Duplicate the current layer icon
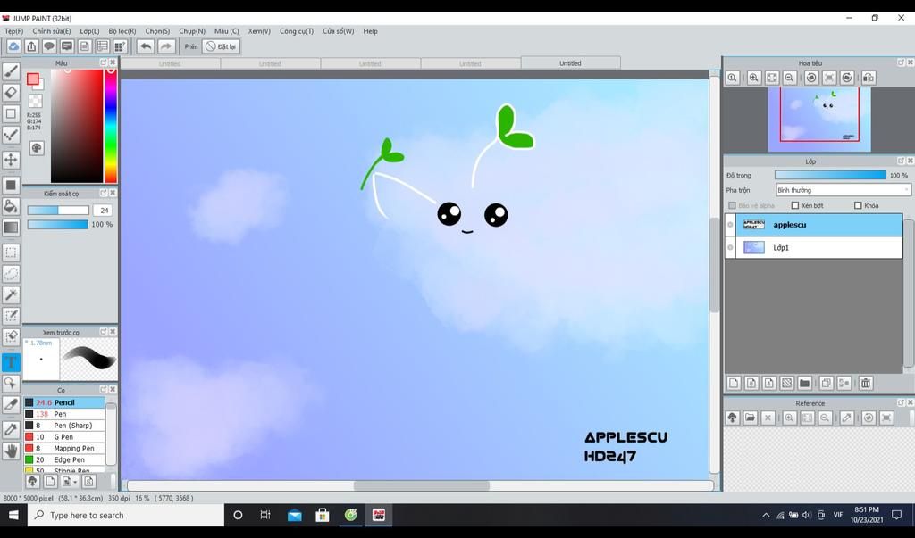Screen dimensions: 915x538 click(826, 383)
